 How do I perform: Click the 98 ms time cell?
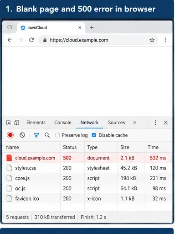[x=159, y=188]
